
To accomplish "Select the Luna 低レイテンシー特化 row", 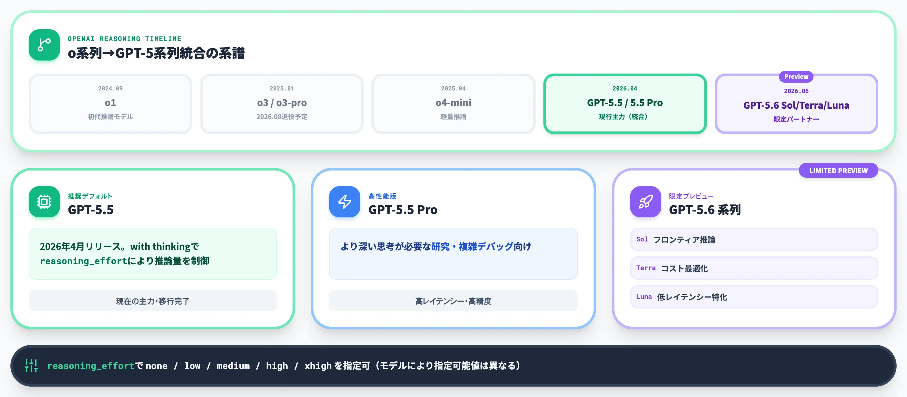I will tap(754, 297).
